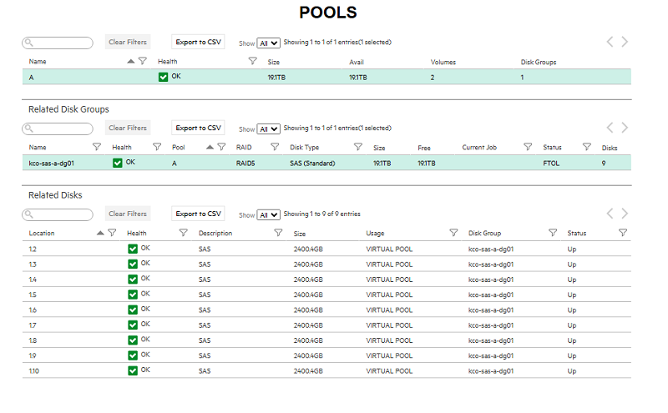Go to previous page of Related Disk Groups
This screenshot has width=668, height=413.
(x=610, y=128)
